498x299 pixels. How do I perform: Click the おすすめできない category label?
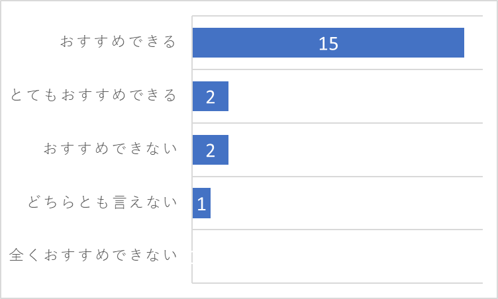click(x=110, y=149)
